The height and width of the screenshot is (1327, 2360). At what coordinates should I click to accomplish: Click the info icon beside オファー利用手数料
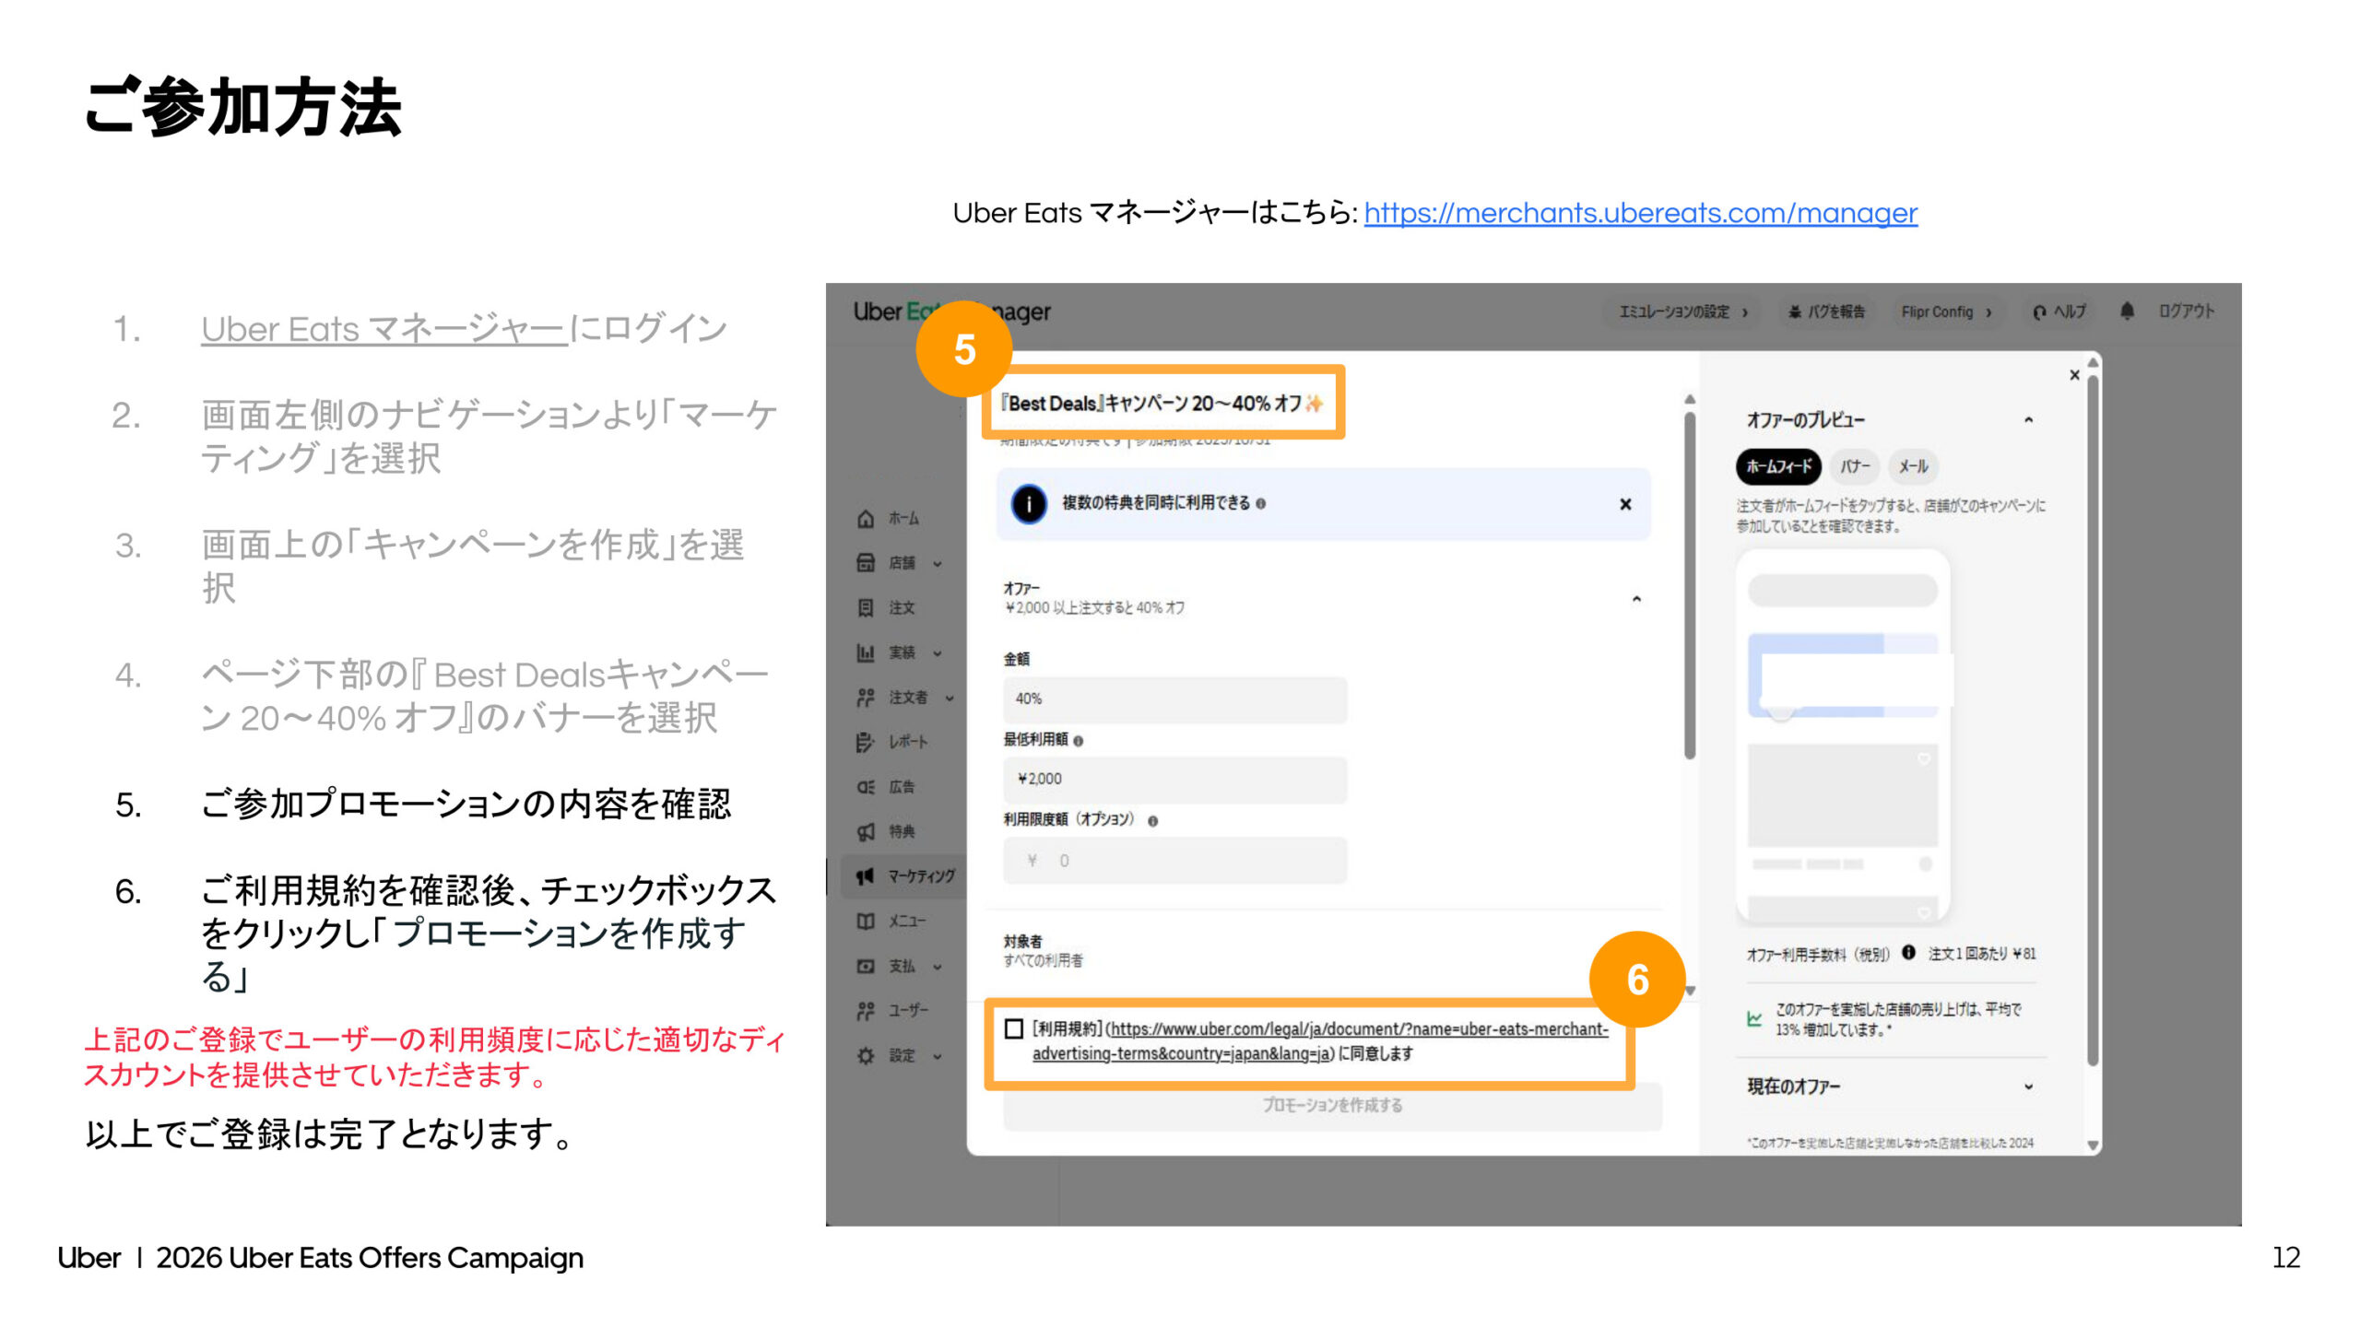1908,953
